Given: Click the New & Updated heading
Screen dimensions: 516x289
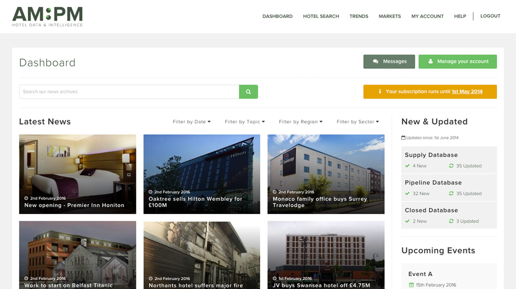Looking at the screenshot, I should (434, 122).
